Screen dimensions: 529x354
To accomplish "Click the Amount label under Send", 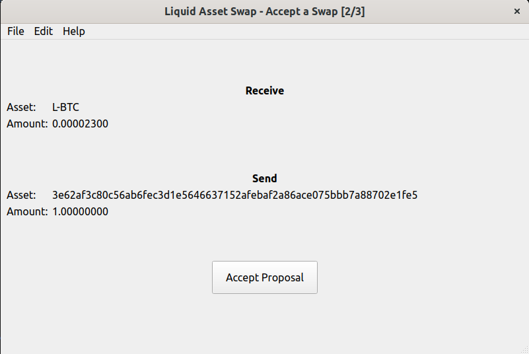I will tap(27, 211).
